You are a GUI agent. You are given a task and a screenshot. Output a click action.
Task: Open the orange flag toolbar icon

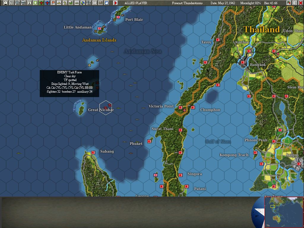53,3
